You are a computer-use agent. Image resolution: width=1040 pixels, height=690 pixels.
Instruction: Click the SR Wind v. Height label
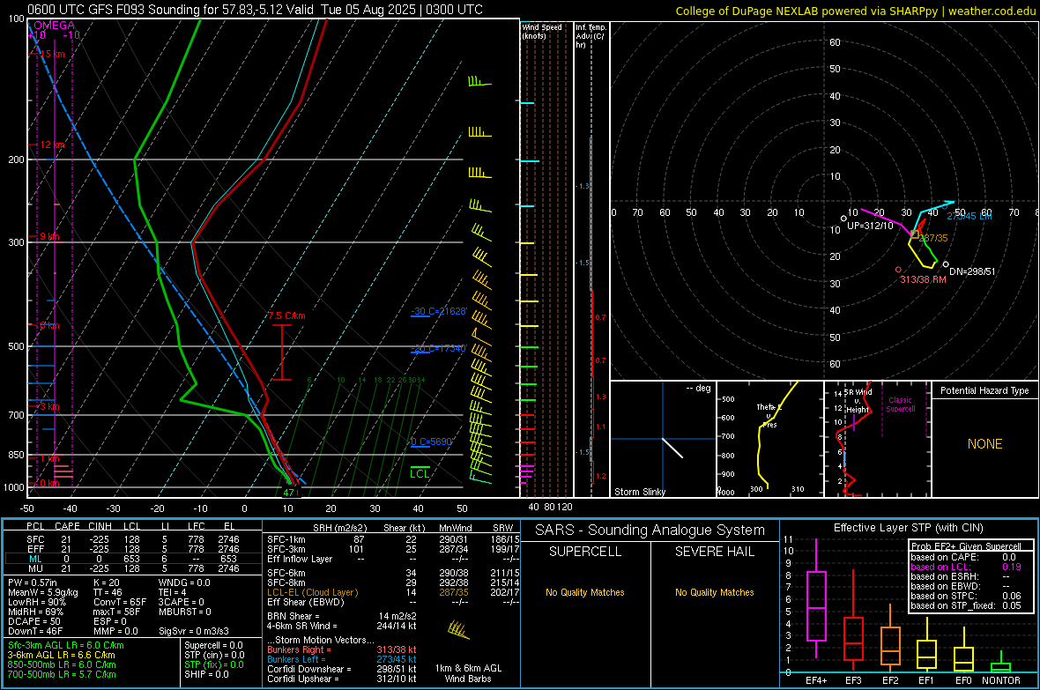click(x=858, y=401)
